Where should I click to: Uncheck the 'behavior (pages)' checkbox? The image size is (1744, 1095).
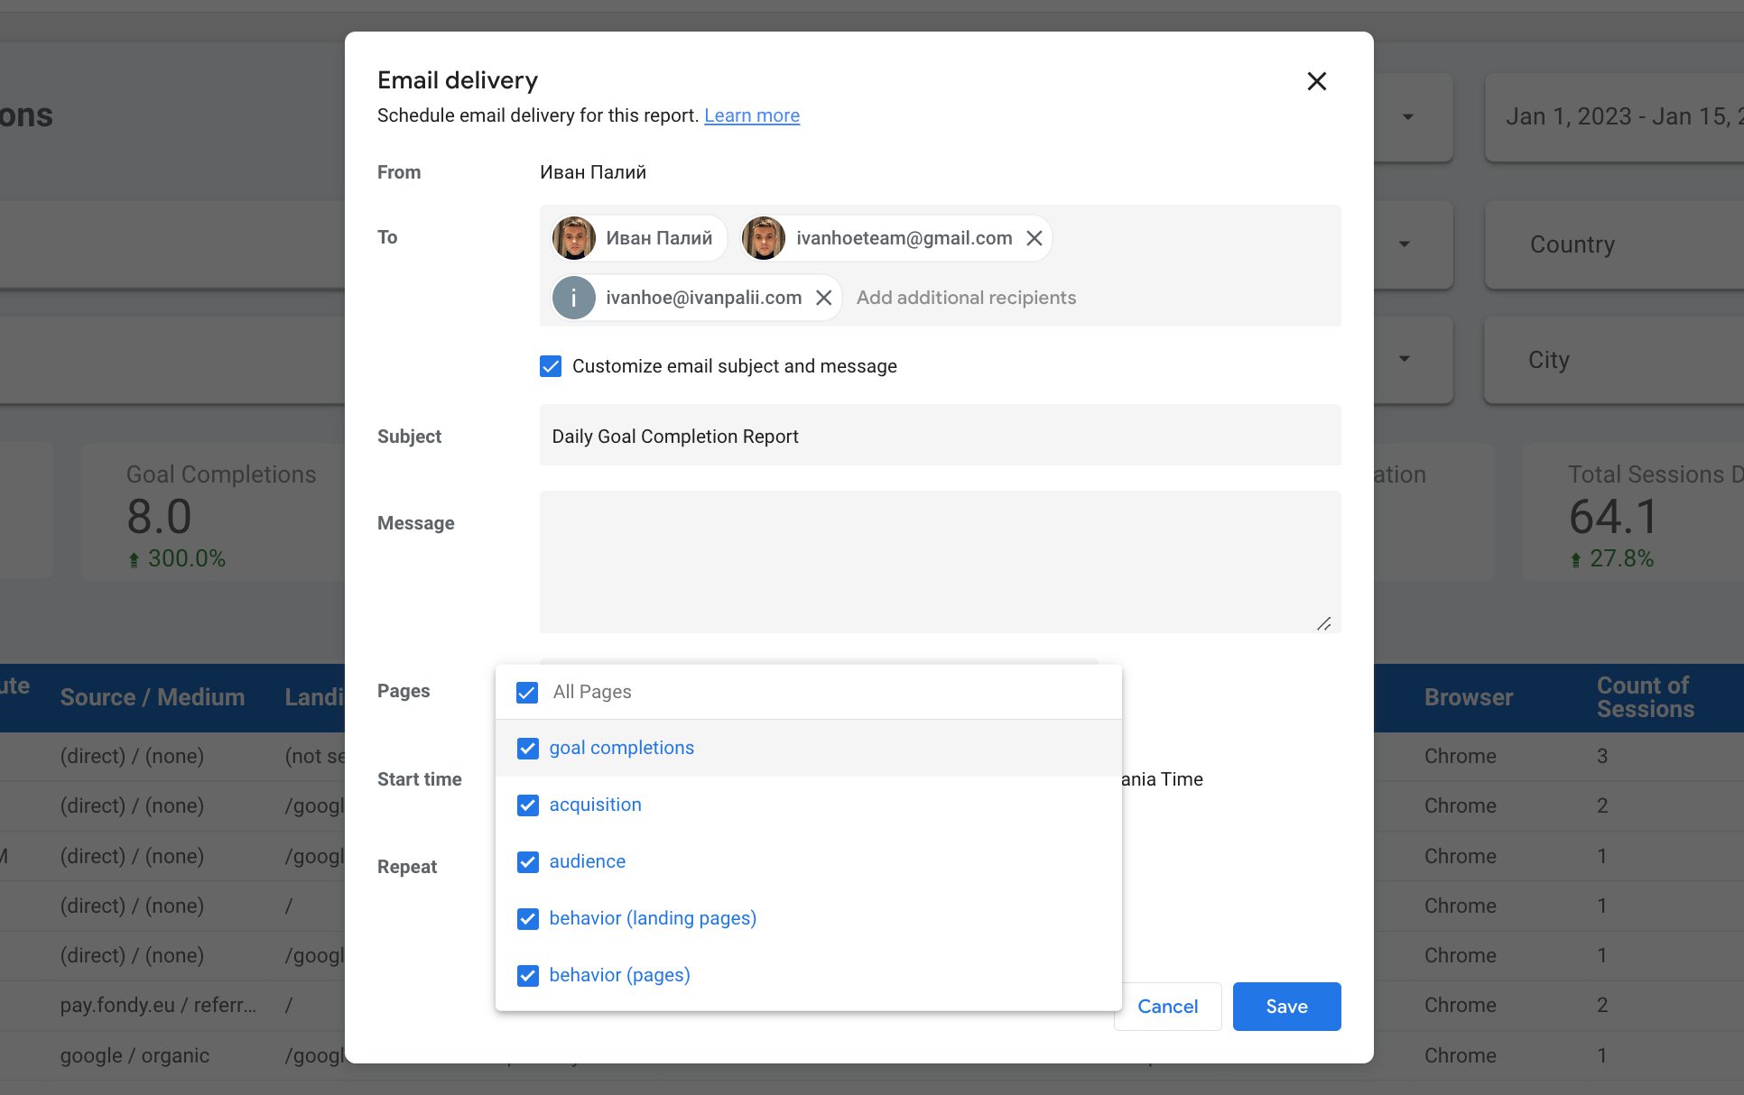(x=527, y=975)
